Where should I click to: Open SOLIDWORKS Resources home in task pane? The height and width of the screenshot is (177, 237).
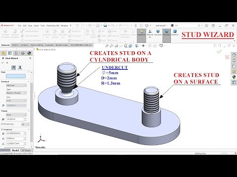pyautogui.click(x=234, y=55)
